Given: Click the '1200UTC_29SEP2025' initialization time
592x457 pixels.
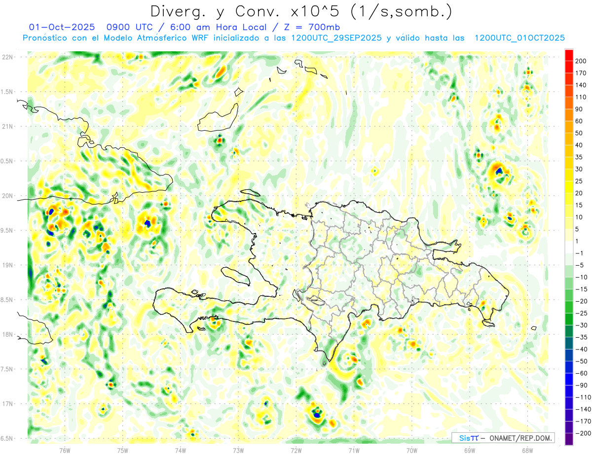Looking at the screenshot, I should click(x=337, y=38).
